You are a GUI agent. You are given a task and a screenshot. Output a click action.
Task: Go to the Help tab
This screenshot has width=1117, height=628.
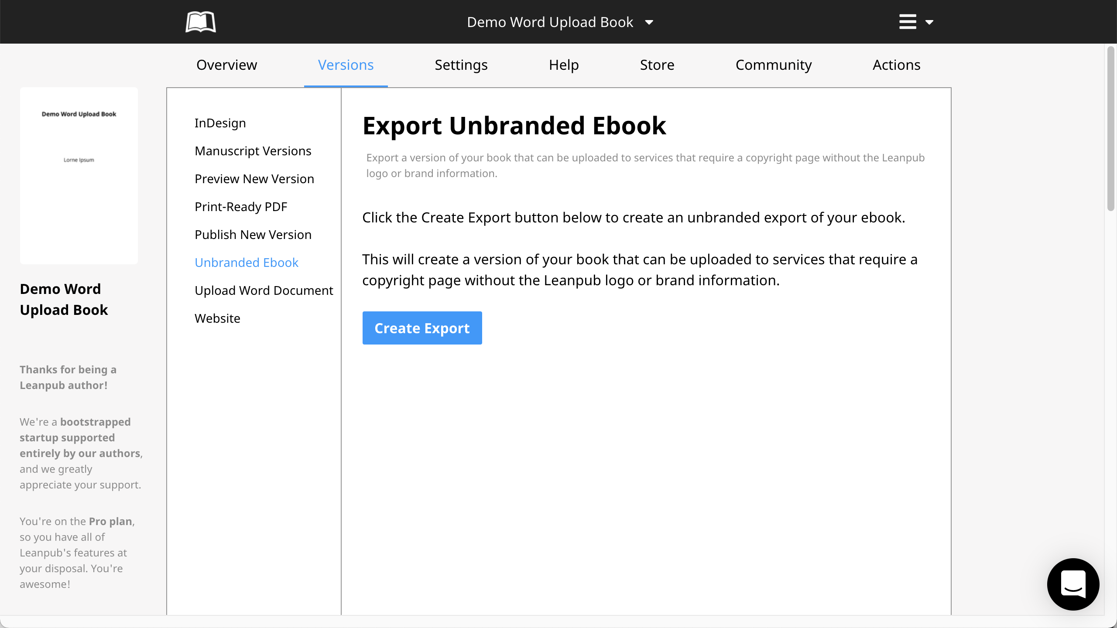(563, 65)
